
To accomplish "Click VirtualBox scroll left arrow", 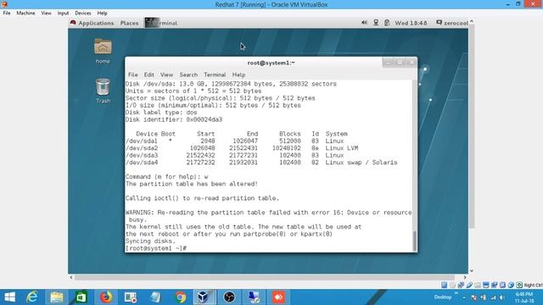I will [71, 277].
